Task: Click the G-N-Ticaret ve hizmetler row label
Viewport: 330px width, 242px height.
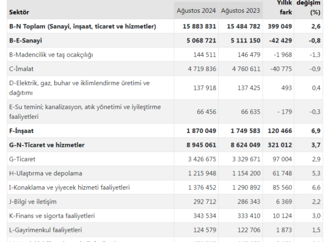Action: point(53,145)
